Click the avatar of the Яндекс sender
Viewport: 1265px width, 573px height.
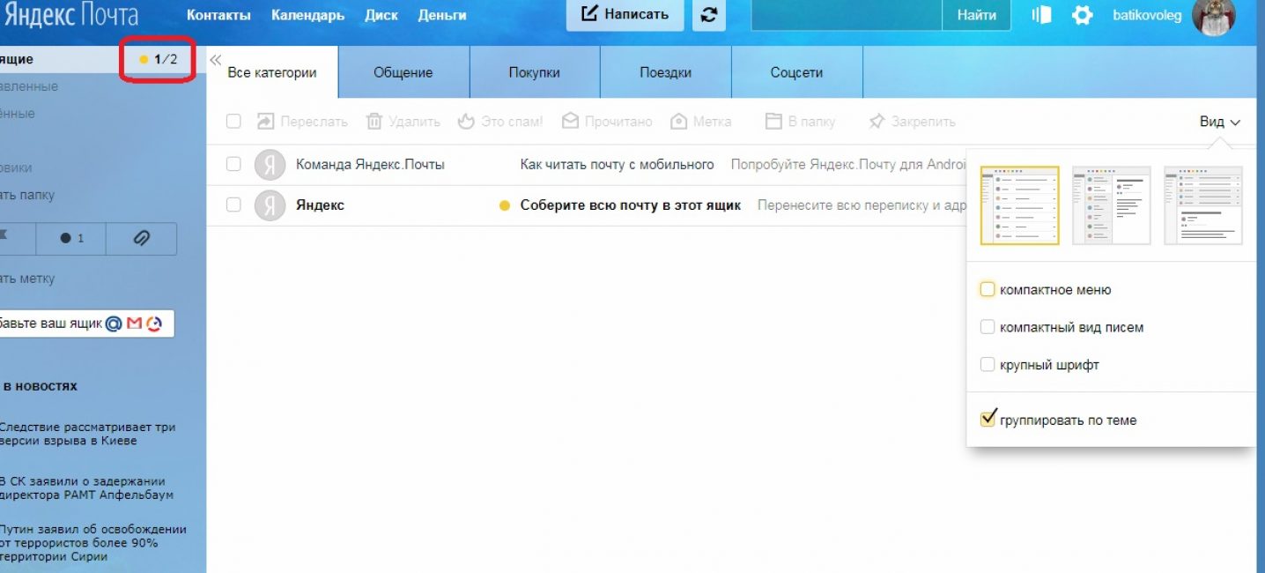pyautogui.click(x=270, y=205)
